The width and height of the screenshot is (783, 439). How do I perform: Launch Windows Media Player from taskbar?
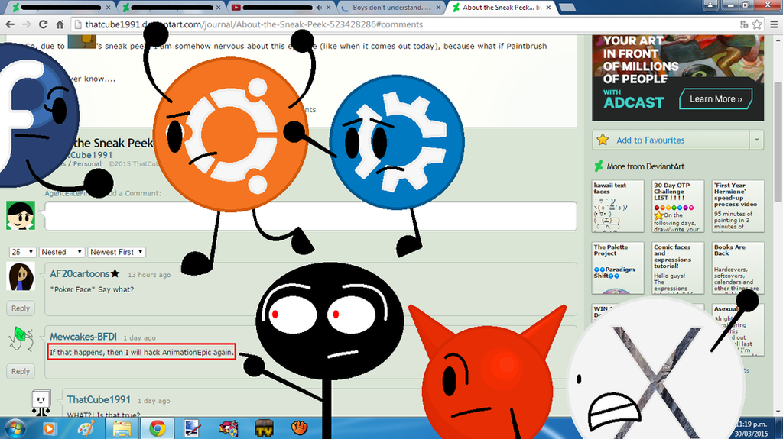tap(49, 428)
